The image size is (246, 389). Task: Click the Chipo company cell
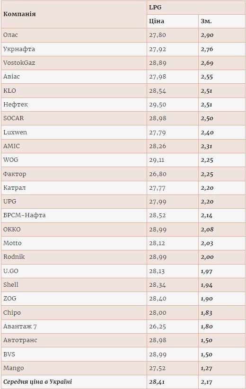click(74, 313)
